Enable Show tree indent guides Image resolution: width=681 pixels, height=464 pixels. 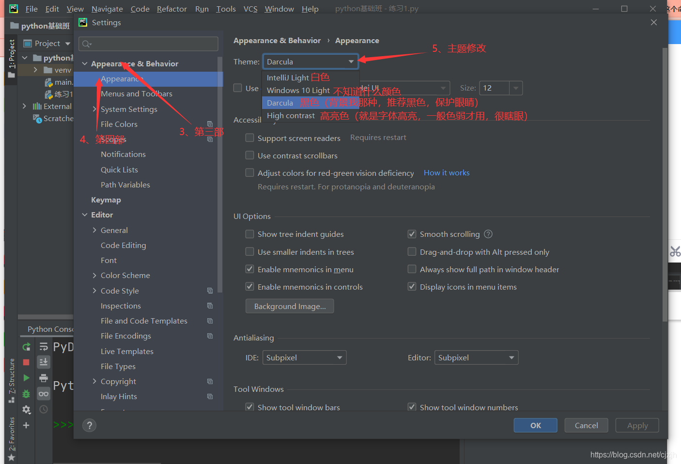(249, 234)
